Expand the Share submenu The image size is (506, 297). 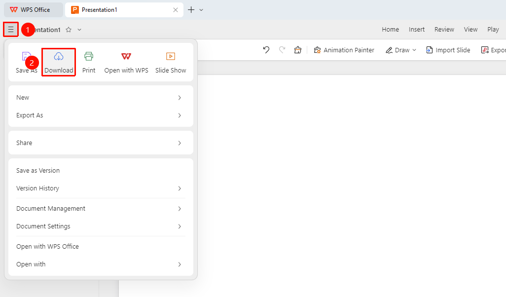click(x=101, y=143)
